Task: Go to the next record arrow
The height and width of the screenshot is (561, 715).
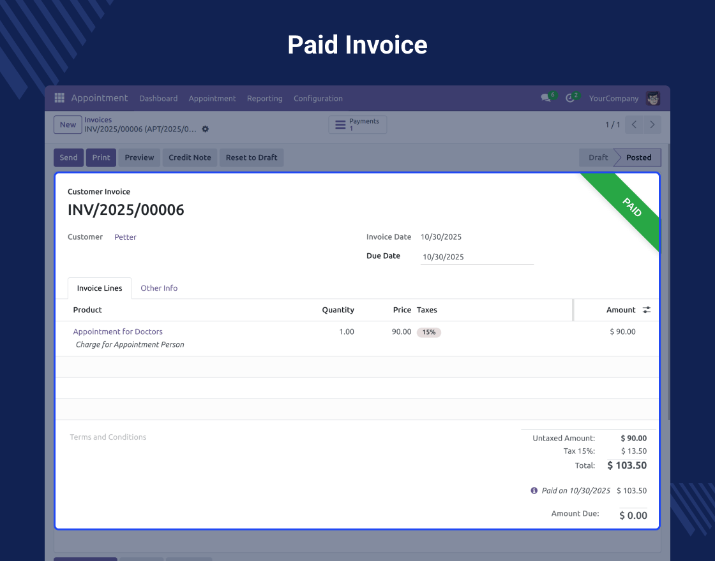Action: coord(652,125)
